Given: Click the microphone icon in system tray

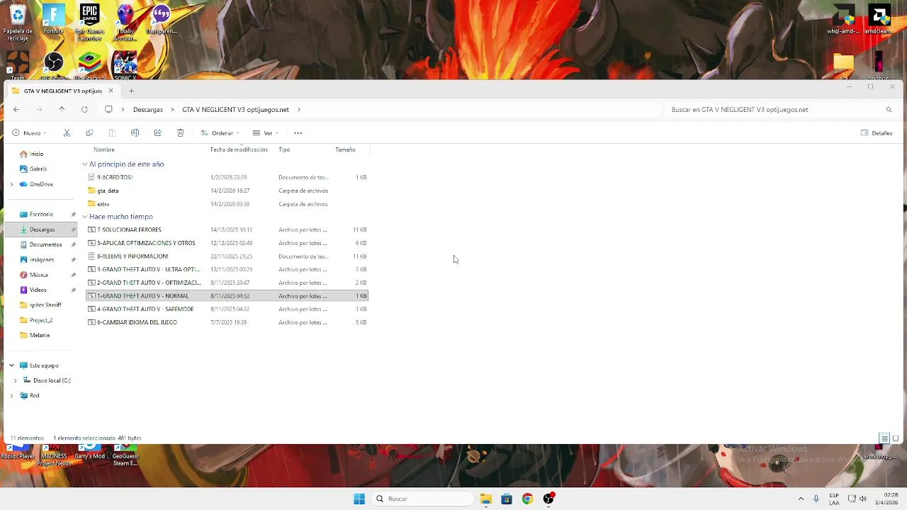Looking at the screenshot, I should (x=816, y=499).
